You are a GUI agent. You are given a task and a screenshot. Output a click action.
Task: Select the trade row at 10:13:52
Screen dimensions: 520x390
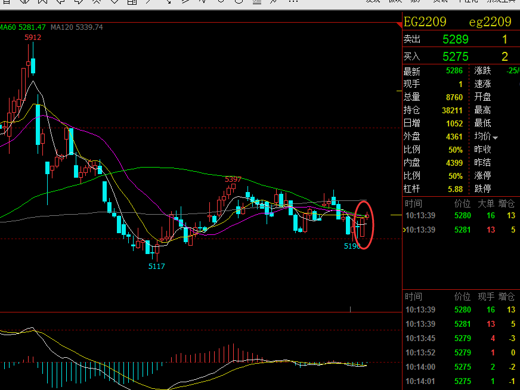coord(461,352)
